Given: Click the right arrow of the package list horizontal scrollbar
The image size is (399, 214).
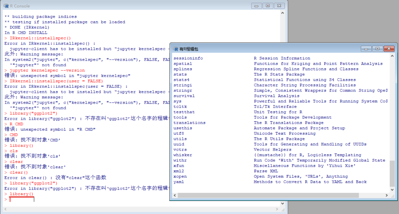Looking at the screenshot, I should pyautogui.click(x=387, y=195).
